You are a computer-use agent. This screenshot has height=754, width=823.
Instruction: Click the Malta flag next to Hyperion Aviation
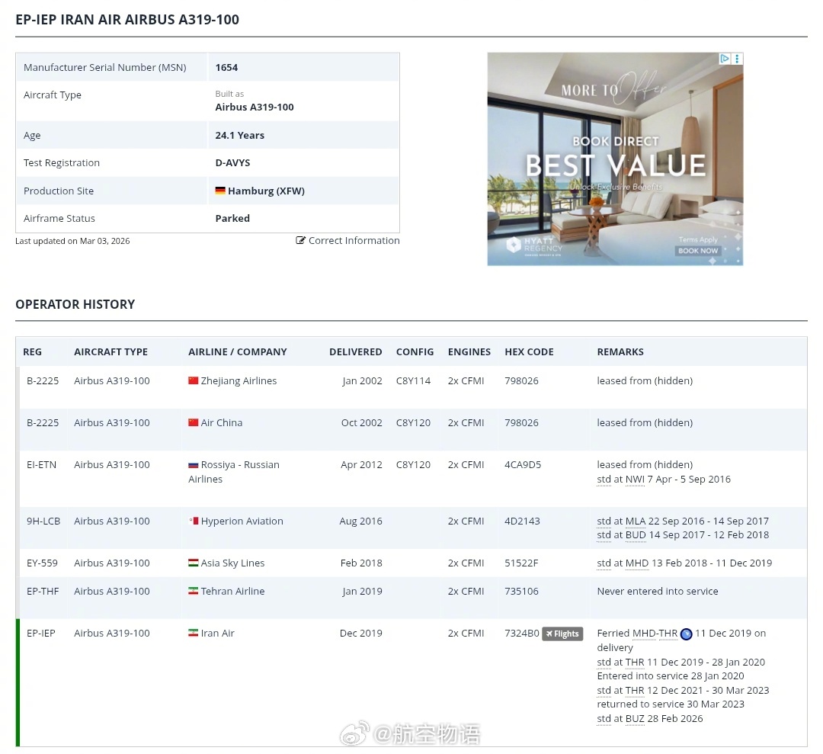[193, 521]
